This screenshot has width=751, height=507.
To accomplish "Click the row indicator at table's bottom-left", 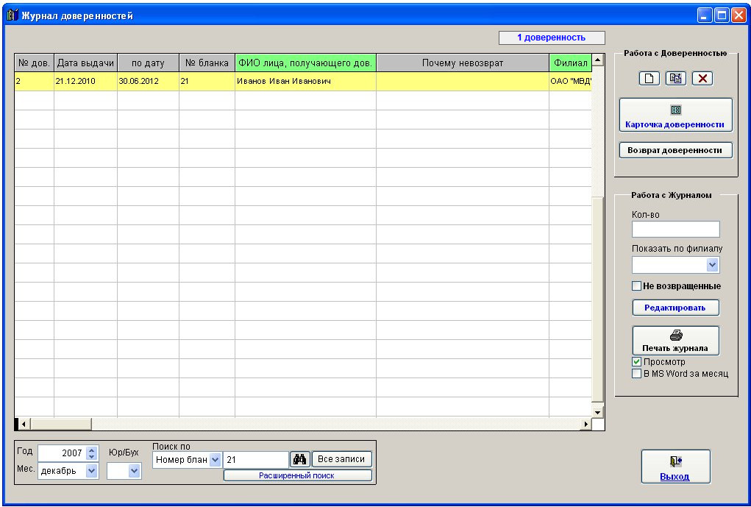I will (16, 424).
